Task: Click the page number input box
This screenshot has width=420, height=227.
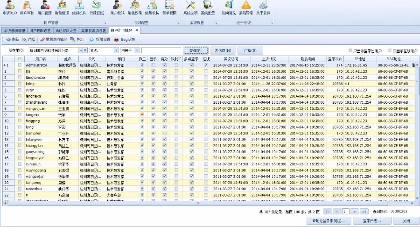Action: [345, 212]
